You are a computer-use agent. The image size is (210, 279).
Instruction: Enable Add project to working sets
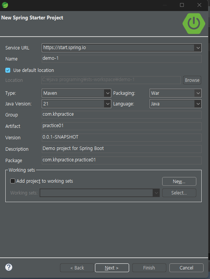coord(13,181)
